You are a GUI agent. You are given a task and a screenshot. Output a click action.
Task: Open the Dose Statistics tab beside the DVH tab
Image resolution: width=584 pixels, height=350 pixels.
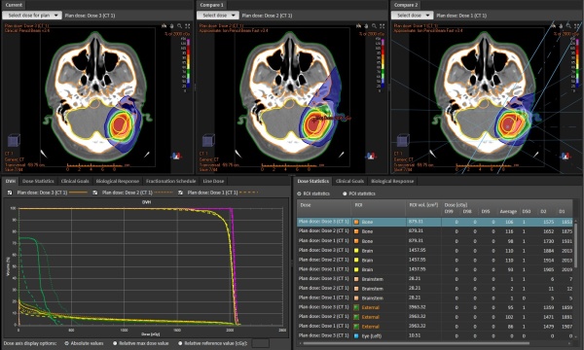[38, 181]
